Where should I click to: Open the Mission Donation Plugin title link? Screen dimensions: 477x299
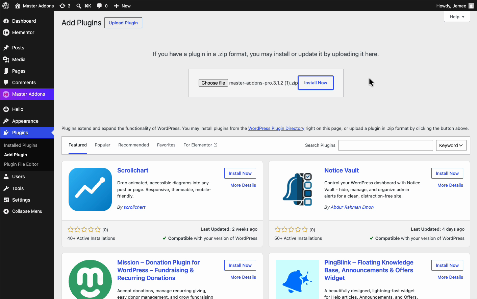tap(158, 270)
